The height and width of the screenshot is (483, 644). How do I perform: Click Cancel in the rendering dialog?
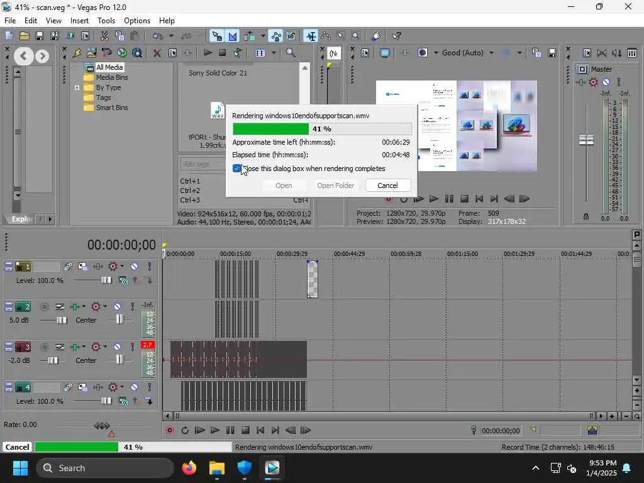[387, 186]
